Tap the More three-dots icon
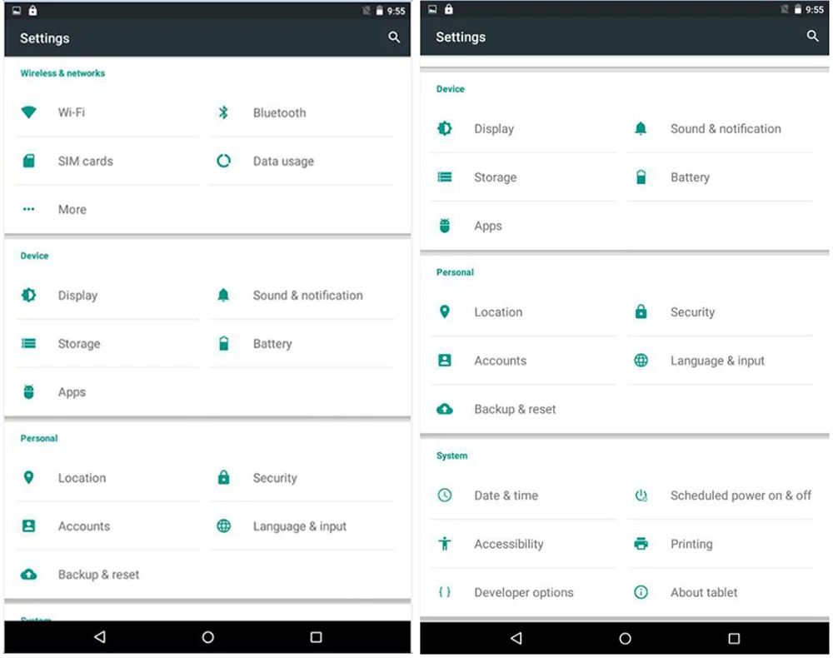The image size is (833, 658). 28,209
